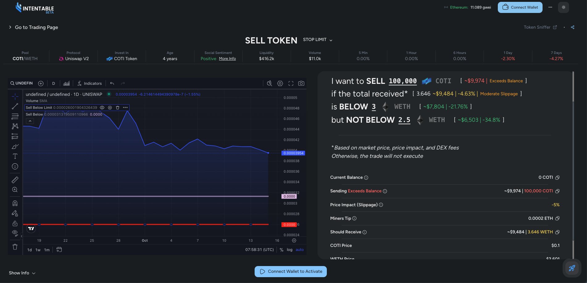
Task: Open chart settings hexagon icon in toolbar
Action: click(280, 83)
